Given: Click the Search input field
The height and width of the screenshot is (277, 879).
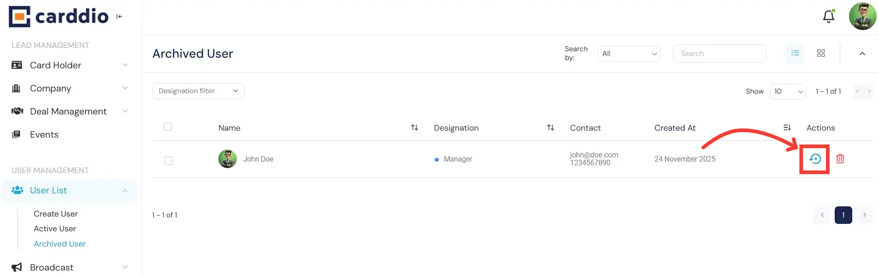Looking at the screenshot, I should pyautogui.click(x=719, y=54).
